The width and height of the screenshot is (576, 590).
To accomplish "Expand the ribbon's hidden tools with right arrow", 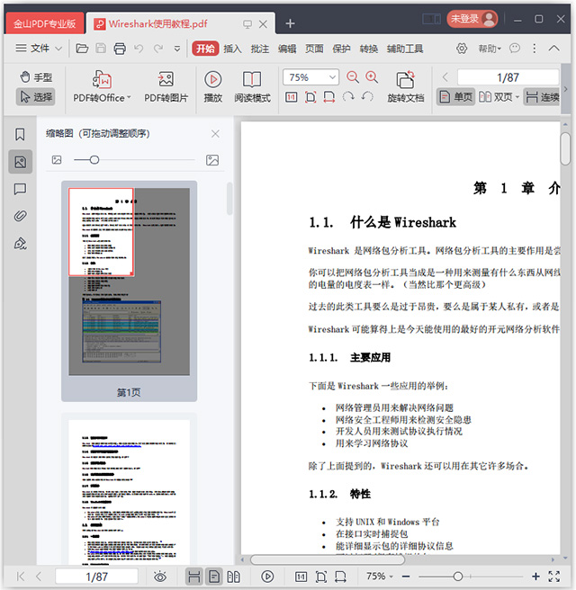I will tap(565, 89).
